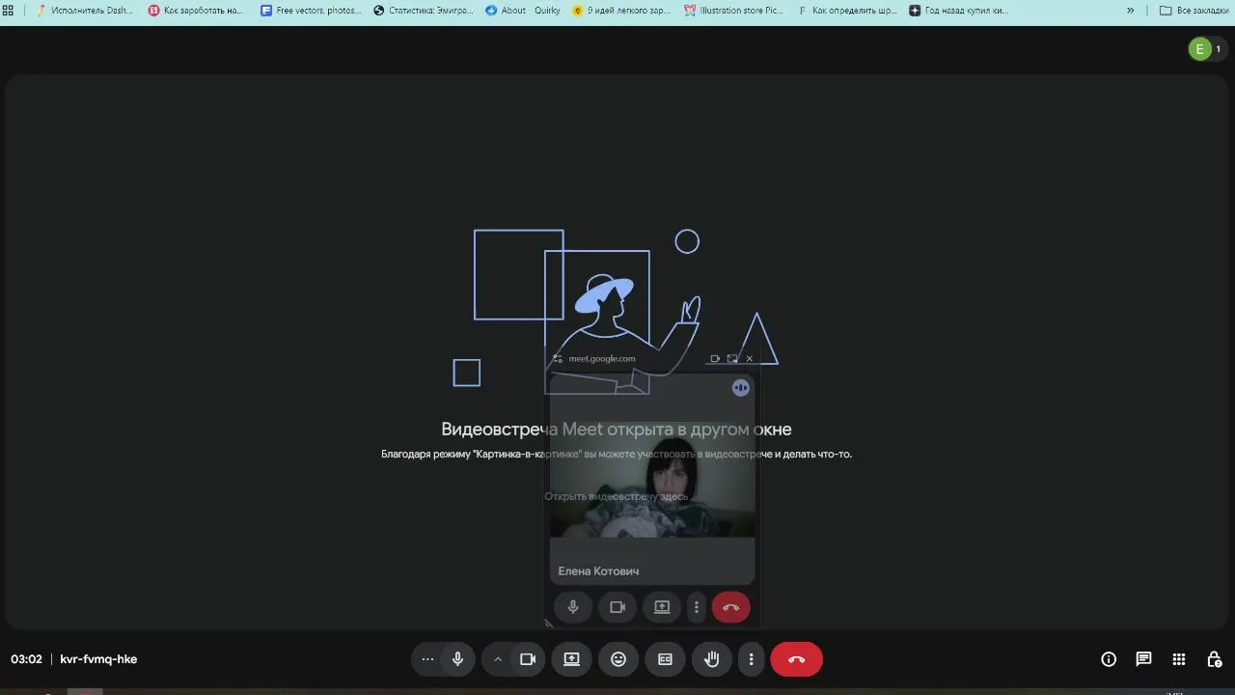Open bookmark 'Как заработать на...'

tap(197, 11)
